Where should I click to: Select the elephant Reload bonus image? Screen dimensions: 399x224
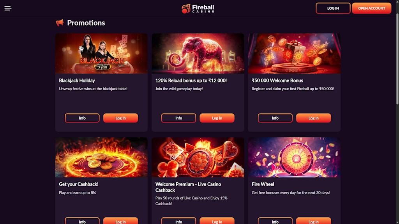click(198, 54)
